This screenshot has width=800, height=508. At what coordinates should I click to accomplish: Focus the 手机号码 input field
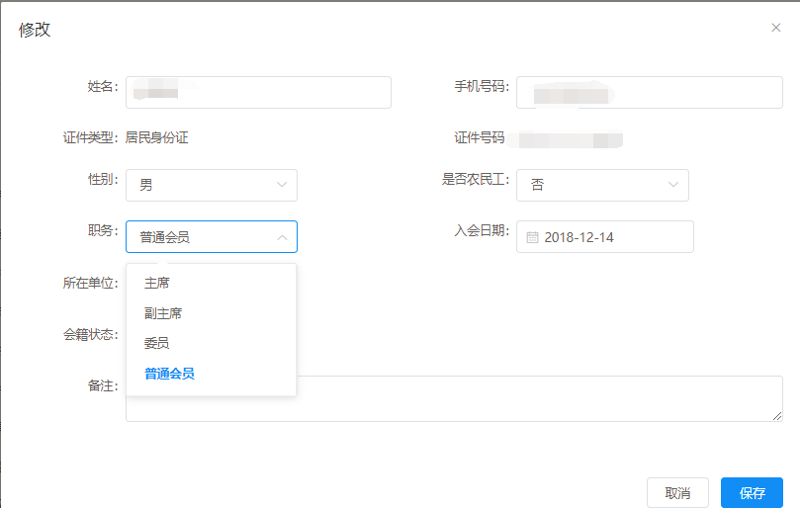click(x=650, y=92)
